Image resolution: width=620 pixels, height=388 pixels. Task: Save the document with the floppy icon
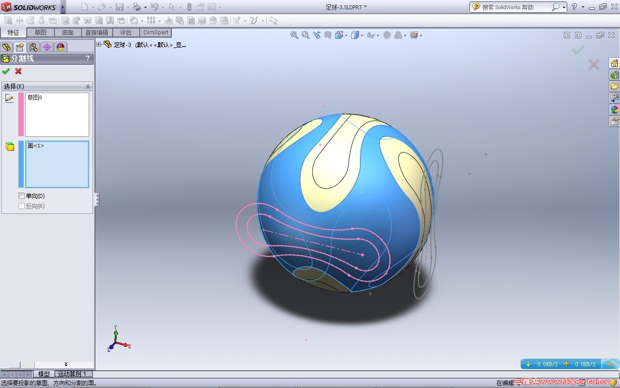[120, 7]
